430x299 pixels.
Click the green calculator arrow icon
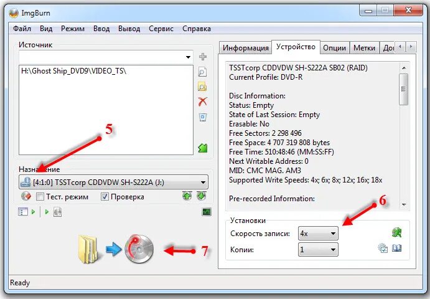[x=203, y=148]
